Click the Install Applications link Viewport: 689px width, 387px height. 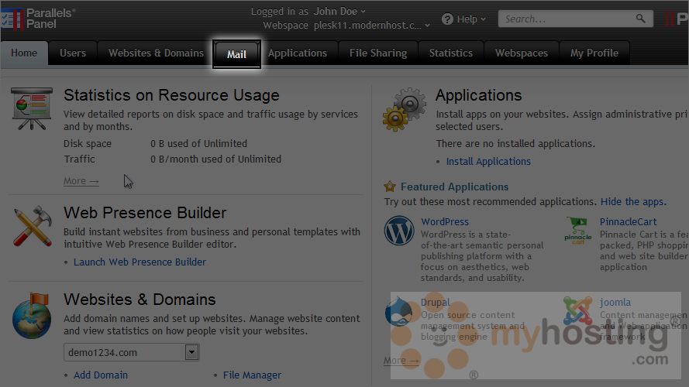coord(488,162)
